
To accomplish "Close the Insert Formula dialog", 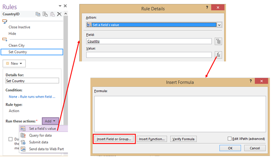I will [x=262, y=81].
